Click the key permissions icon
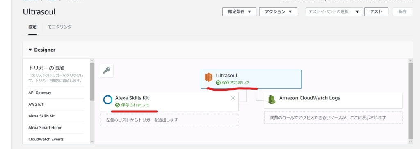 point(107,71)
